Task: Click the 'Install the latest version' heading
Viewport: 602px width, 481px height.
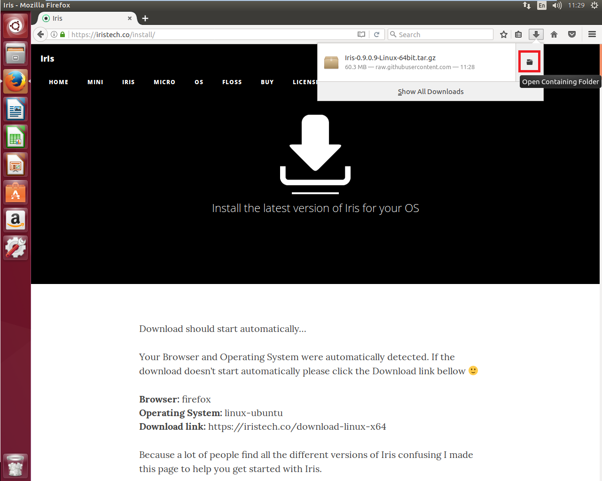Action: click(315, 208)
